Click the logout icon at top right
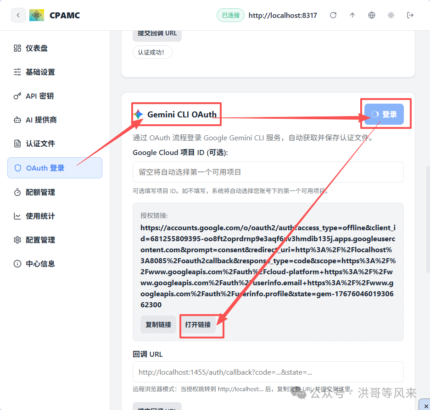The width and height of the screenshot is (430, 410). (x=410, y=15)
